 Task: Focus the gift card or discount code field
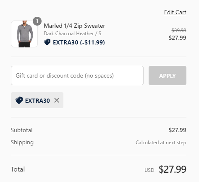point(77,75)
